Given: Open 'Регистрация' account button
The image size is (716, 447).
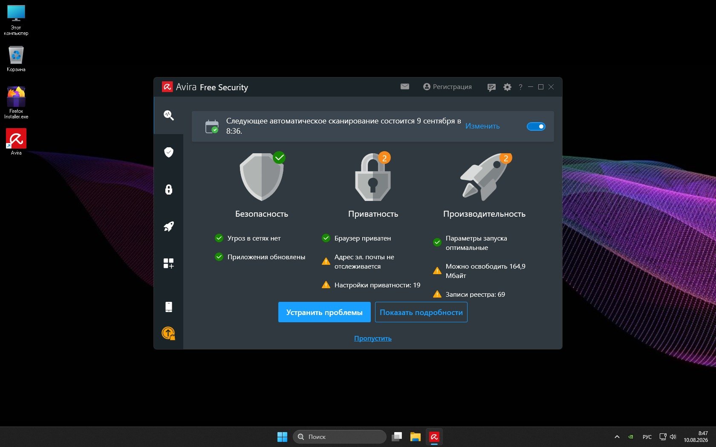Looking at the screenshot, I should click(447, 87).
